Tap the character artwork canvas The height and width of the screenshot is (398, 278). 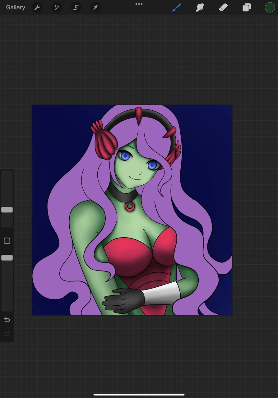click(x=132, y=210)
